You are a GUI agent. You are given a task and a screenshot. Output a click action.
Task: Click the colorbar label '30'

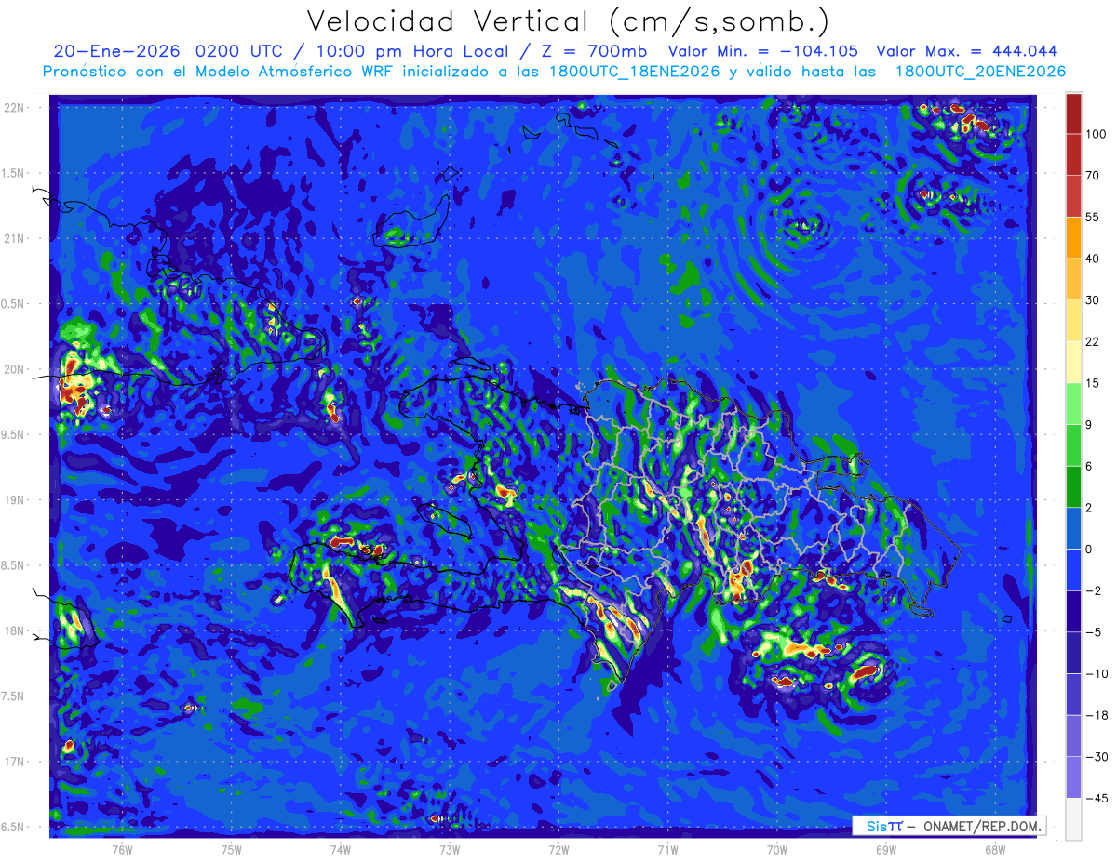1093,299
